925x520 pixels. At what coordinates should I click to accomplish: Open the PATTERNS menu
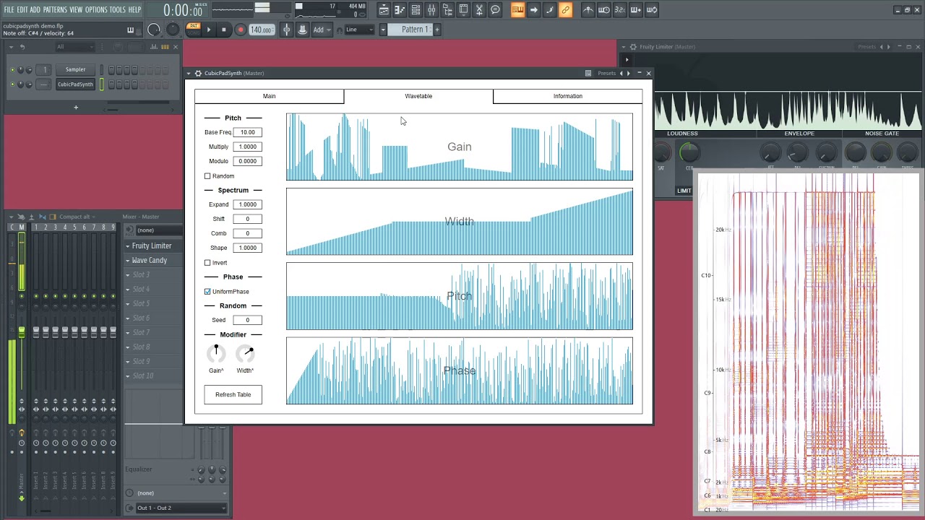click(55, 10)
